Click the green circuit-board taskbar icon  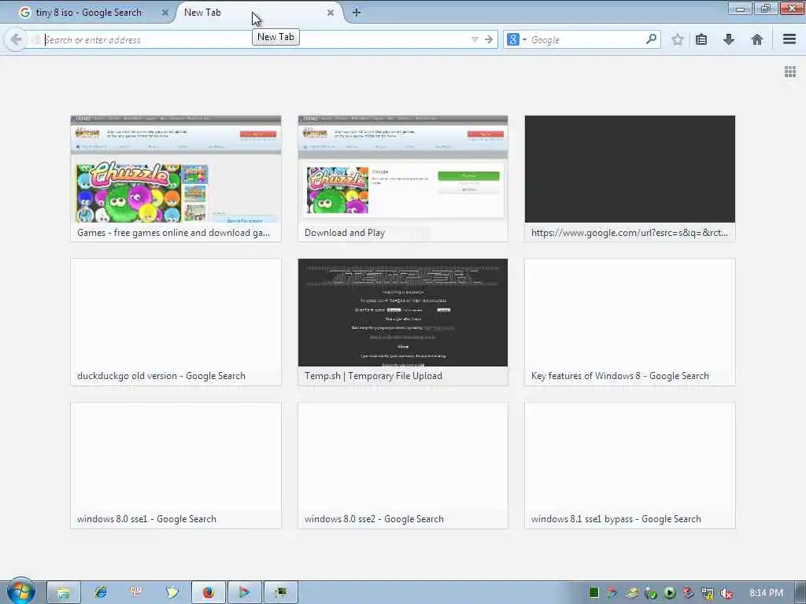point(281,593)
